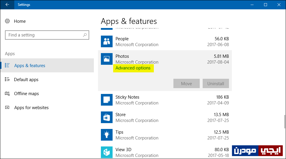Select the Sticky Notes app name

127,97
